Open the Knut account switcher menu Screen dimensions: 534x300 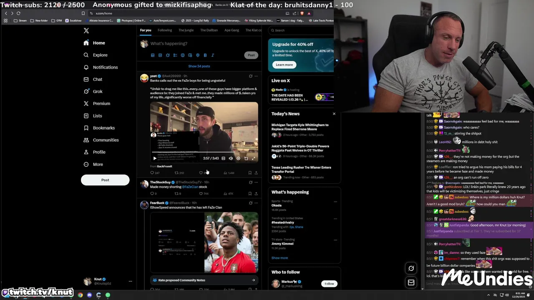108,281
